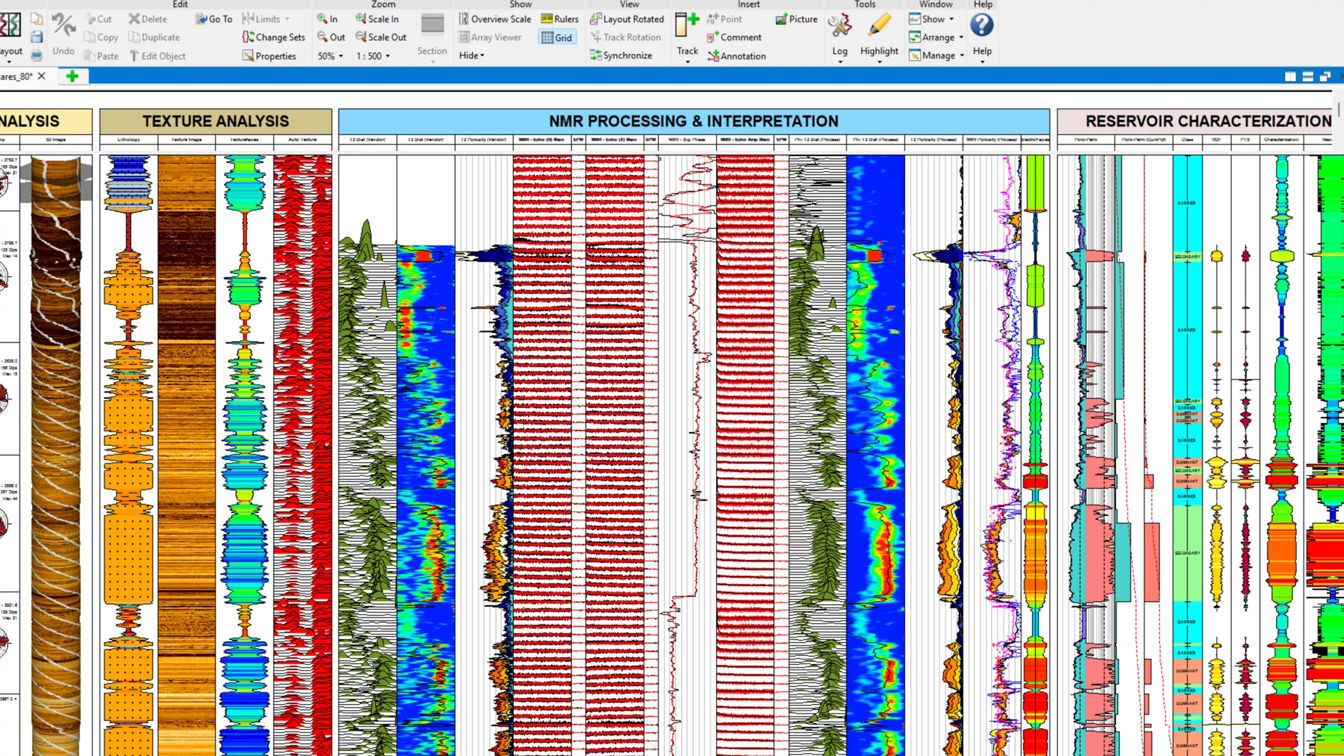This screenshot has width=1344, height=756.
Task: Click the Paste tool
Action: (x=101, y=56)
